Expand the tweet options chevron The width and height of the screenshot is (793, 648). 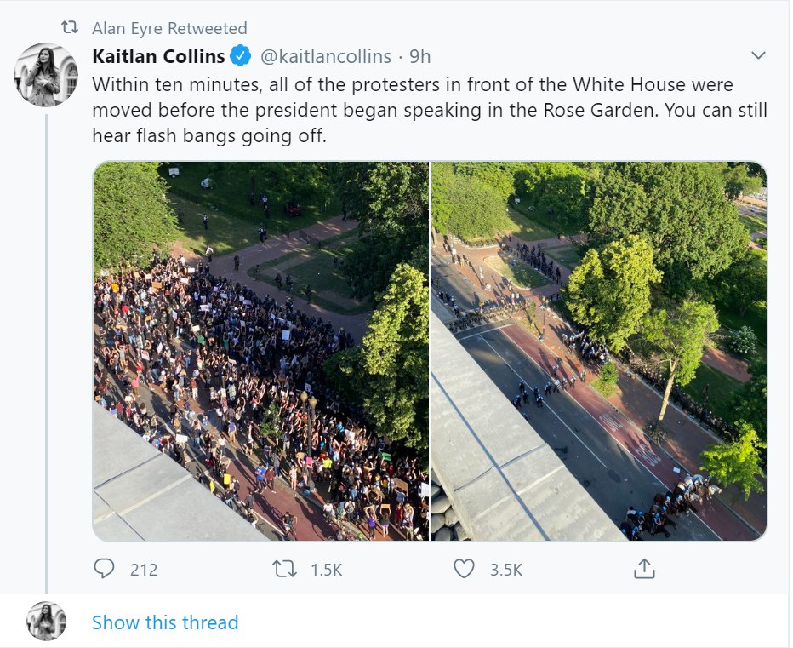coord(759,56)
